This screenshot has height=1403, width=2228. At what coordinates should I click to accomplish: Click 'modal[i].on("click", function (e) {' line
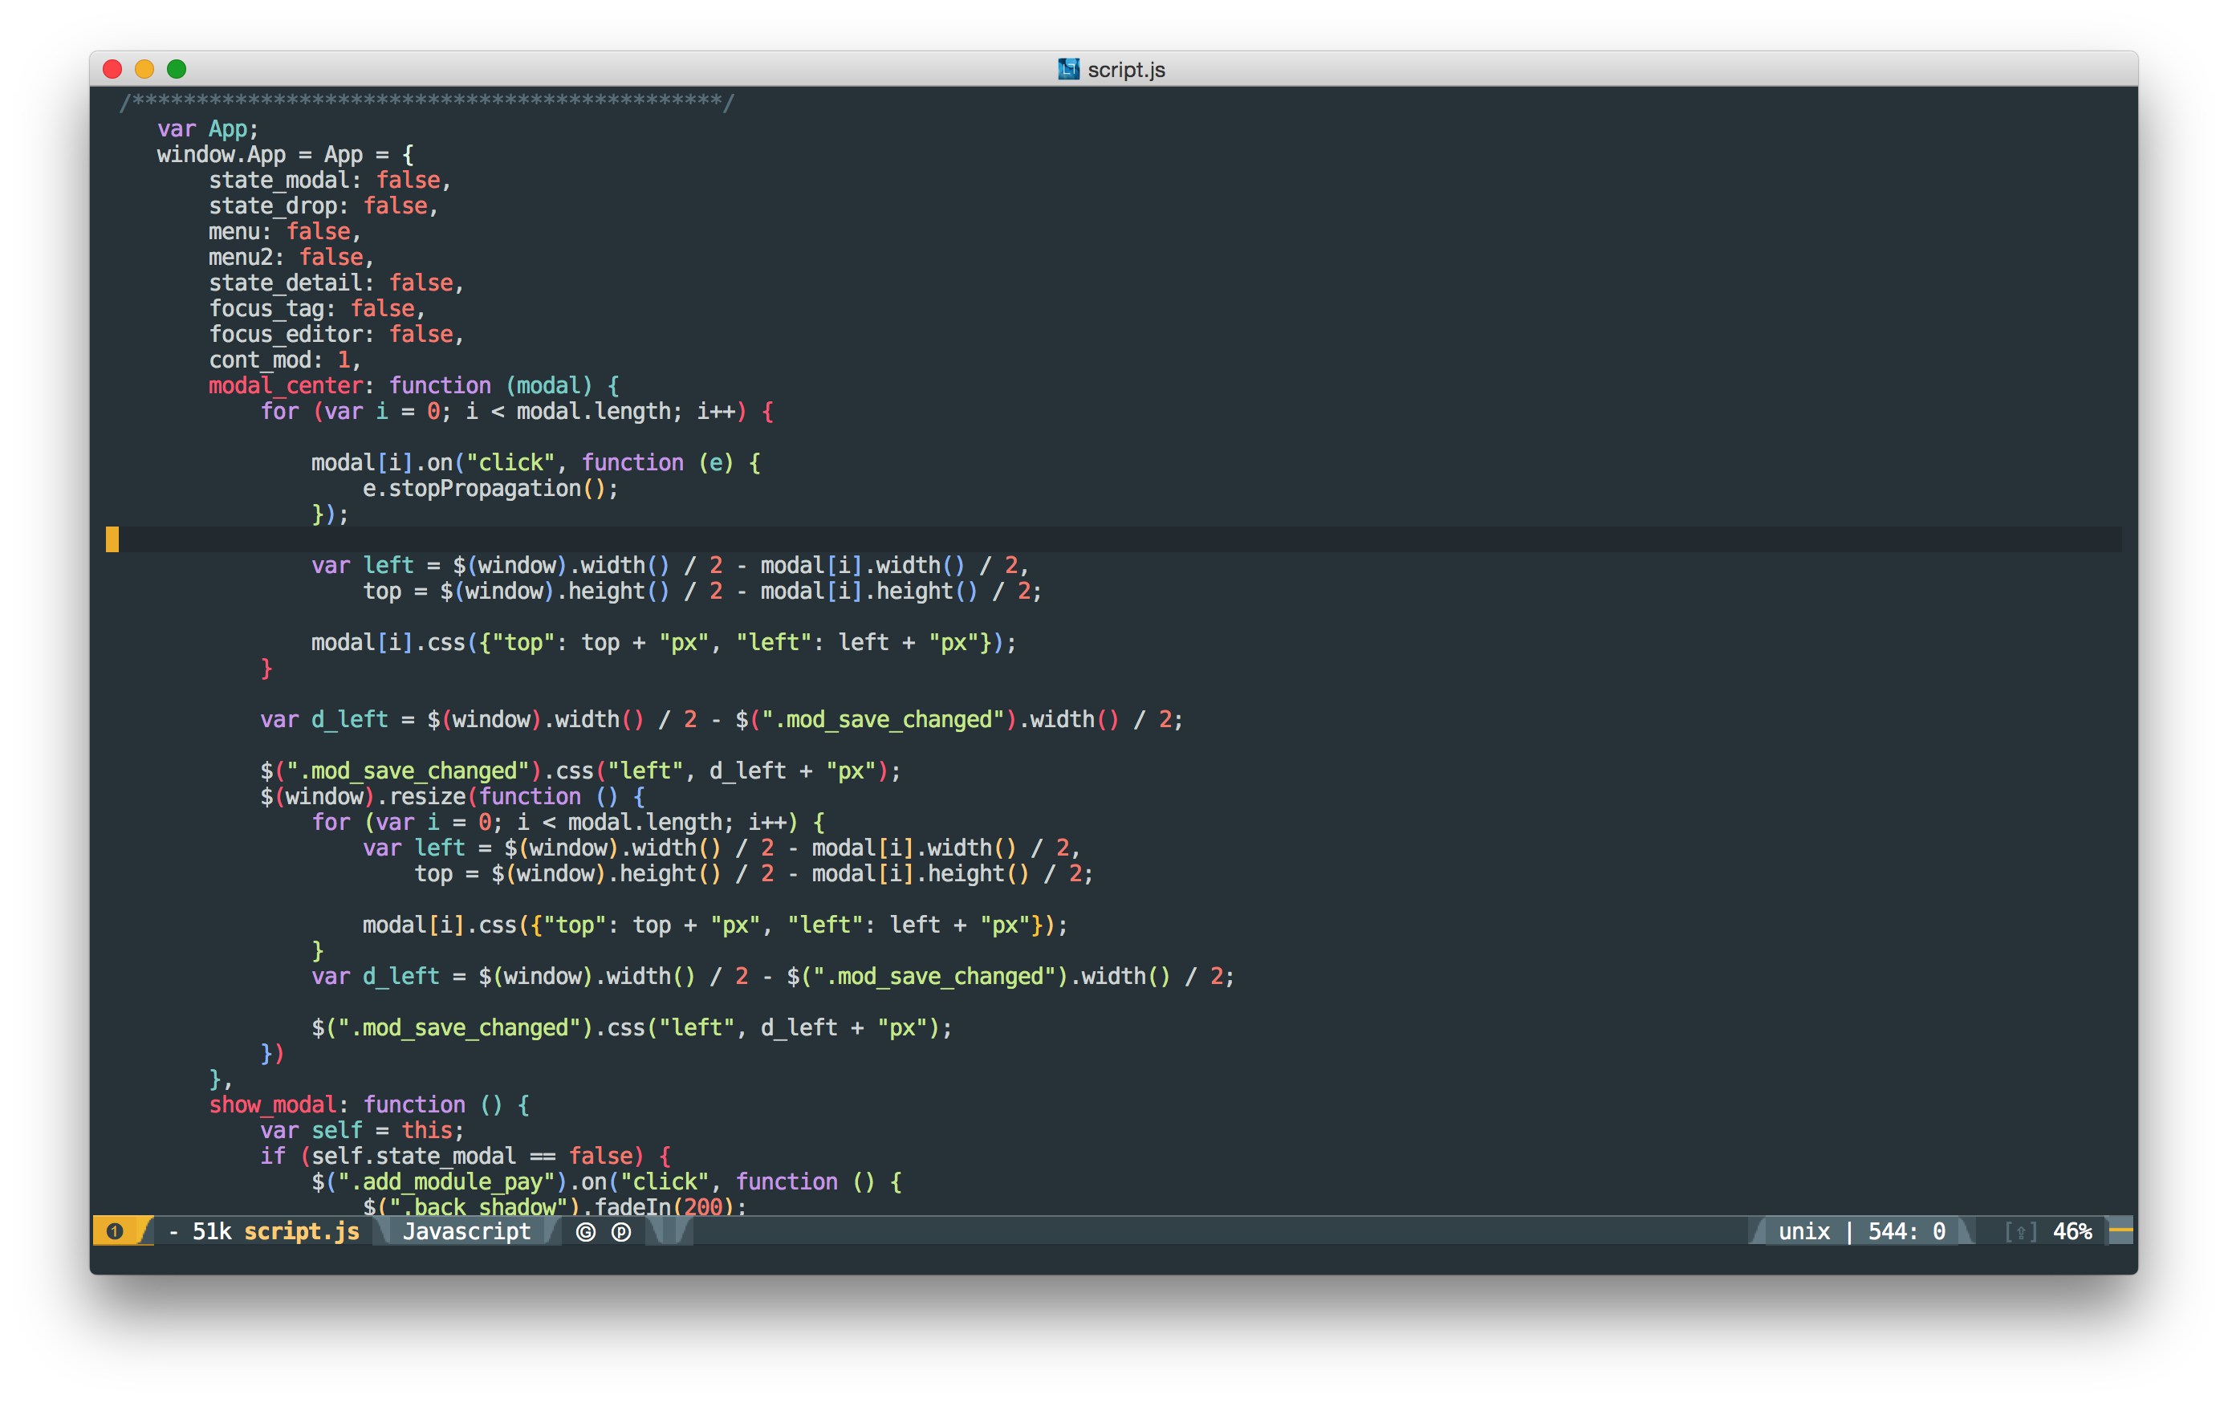point(535,463)
